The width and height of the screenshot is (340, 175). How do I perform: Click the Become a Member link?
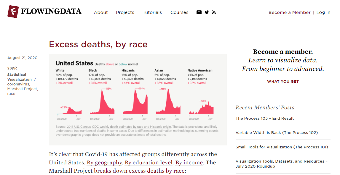tap(289, 12)
